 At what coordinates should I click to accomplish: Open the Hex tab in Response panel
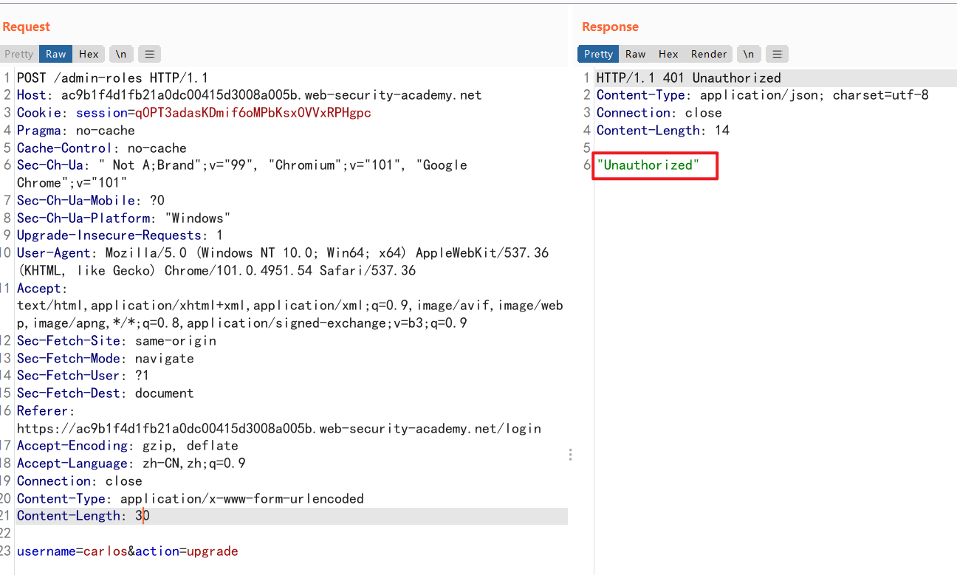(668, 54)
